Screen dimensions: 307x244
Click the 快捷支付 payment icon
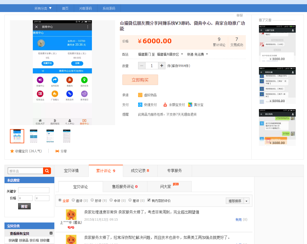click(140, 105)
